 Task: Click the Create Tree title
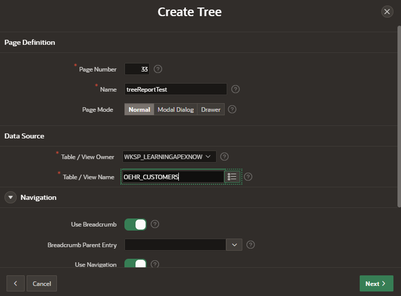189,12
